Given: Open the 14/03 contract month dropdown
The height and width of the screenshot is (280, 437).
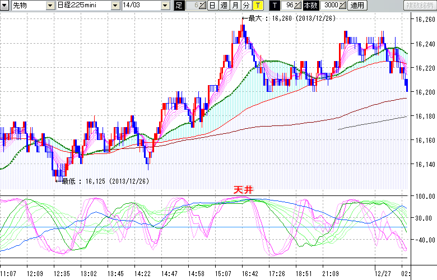Looking at the screenshot, I should point(165,6).
